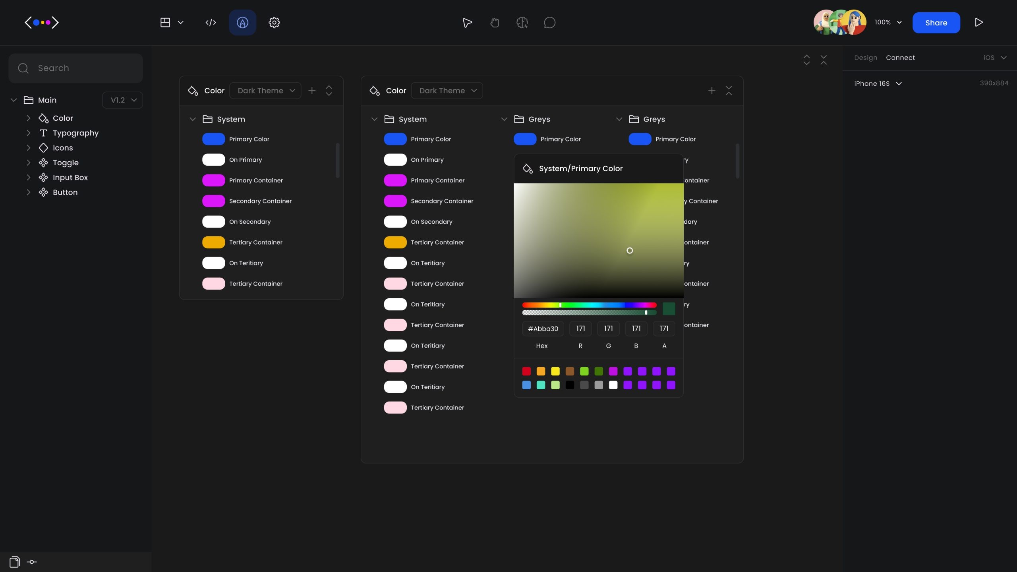This screenshot has width=1017, height=572.
Task: Add a color in the right Color panel
Action: tap(712, 91)
